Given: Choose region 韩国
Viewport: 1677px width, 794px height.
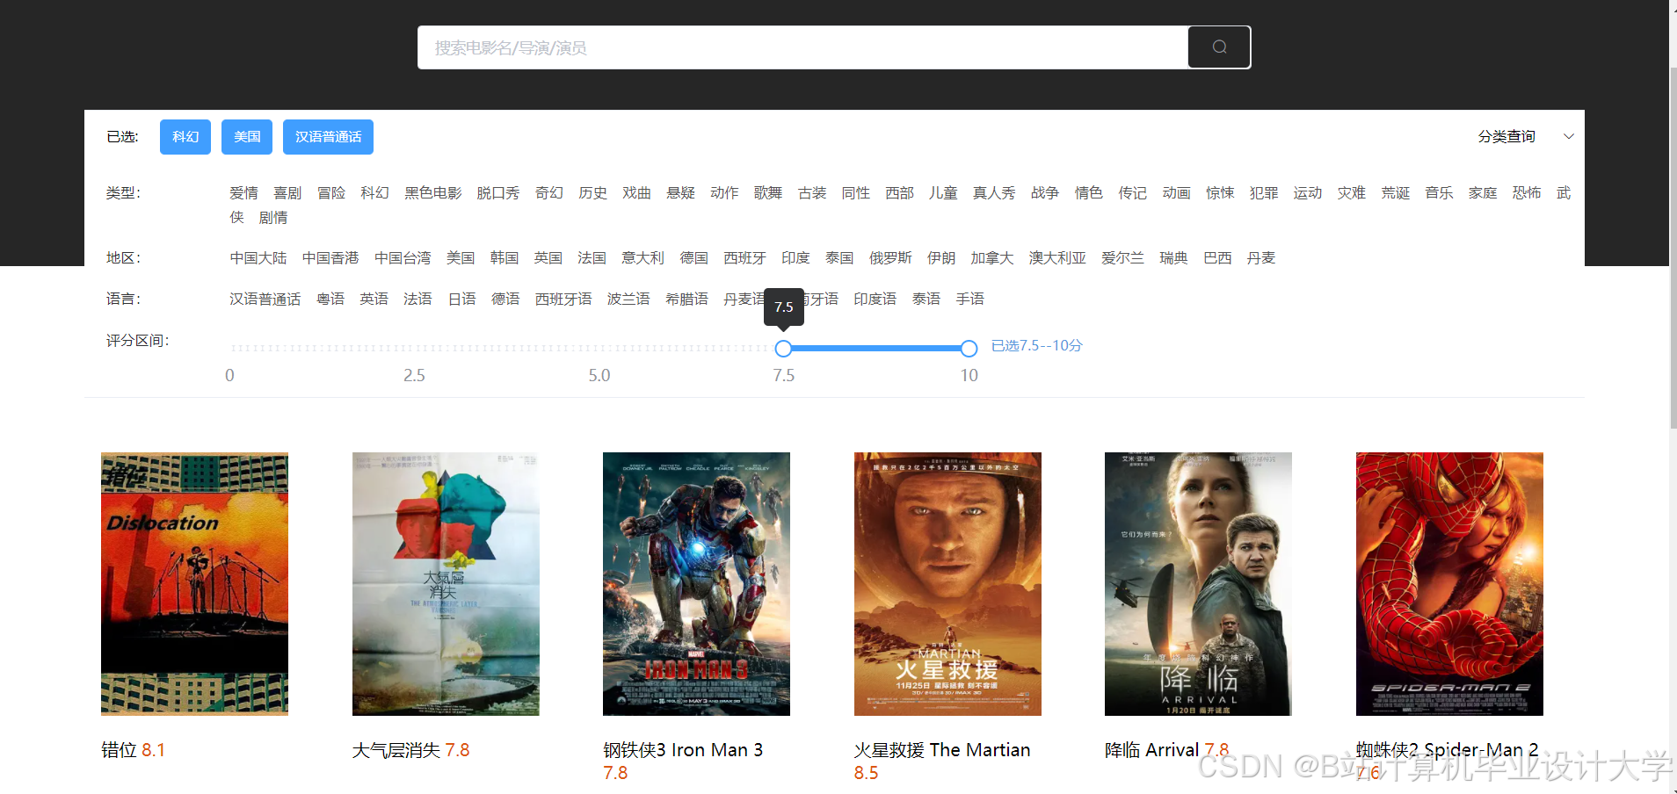Looking at the screenshot, I should 505,258.
